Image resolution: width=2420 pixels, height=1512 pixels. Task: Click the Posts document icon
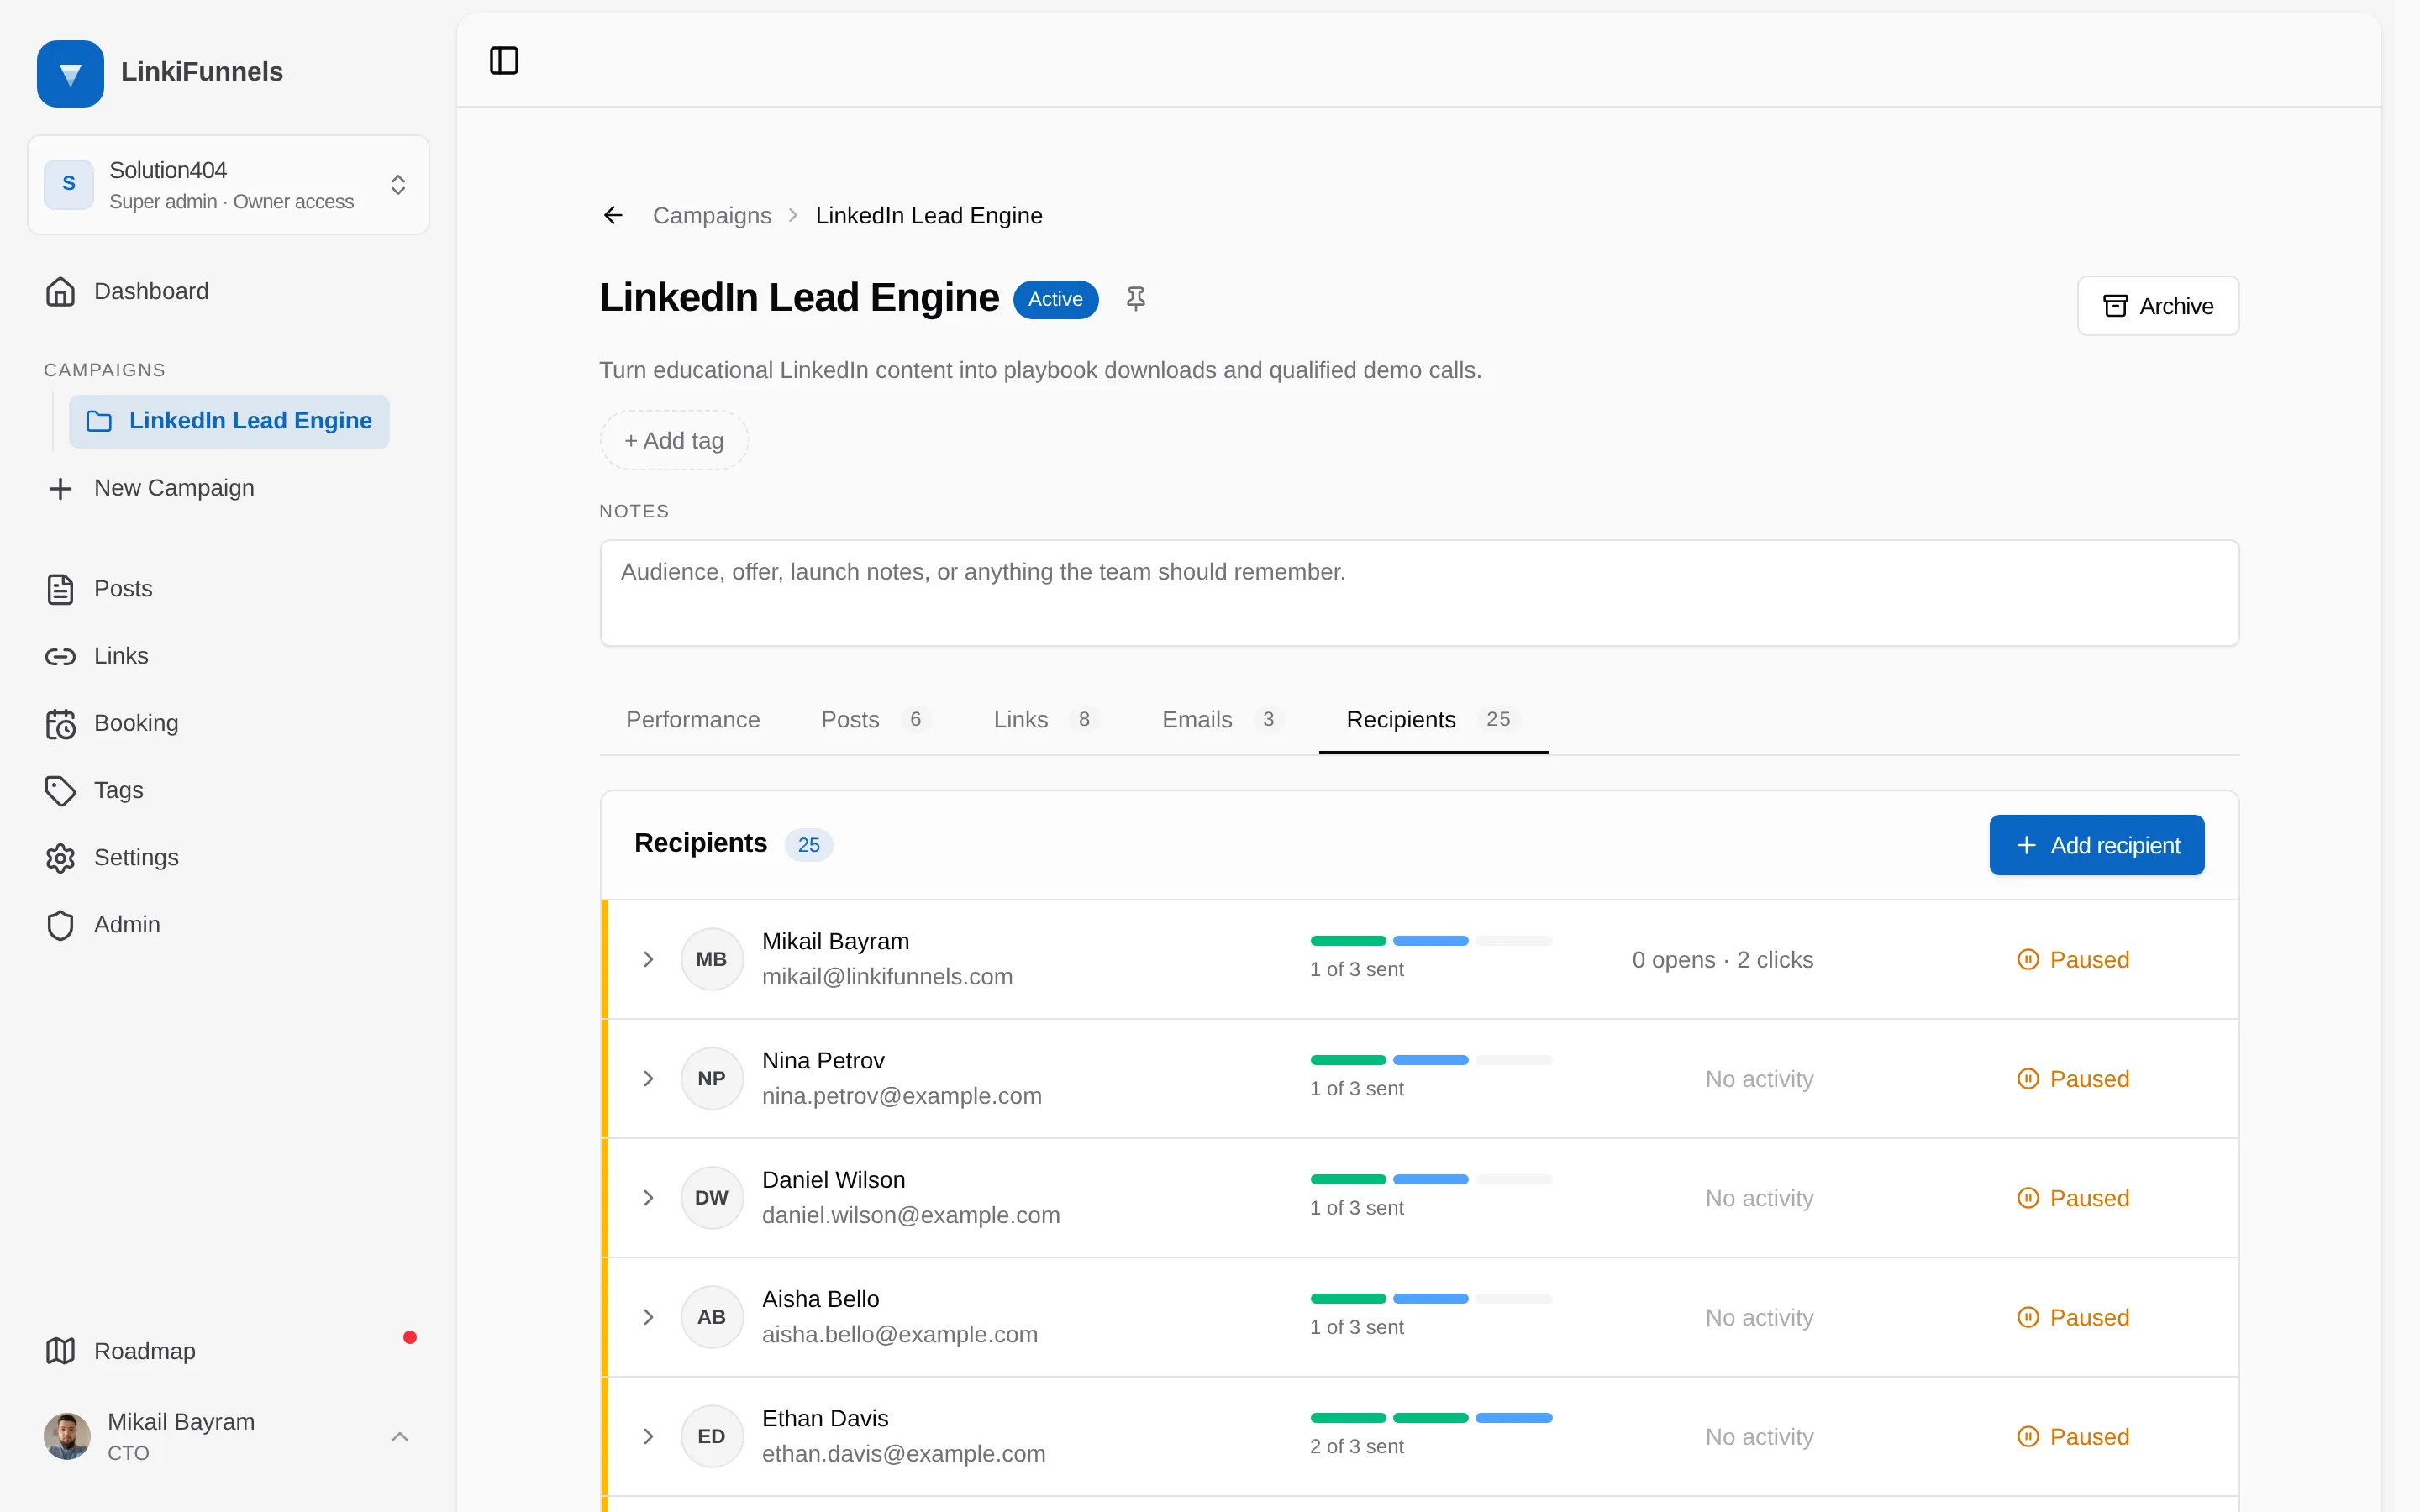[x=60, y=589]
